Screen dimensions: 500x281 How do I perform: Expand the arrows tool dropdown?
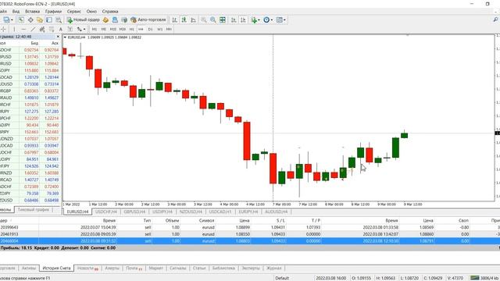point(84,29)
